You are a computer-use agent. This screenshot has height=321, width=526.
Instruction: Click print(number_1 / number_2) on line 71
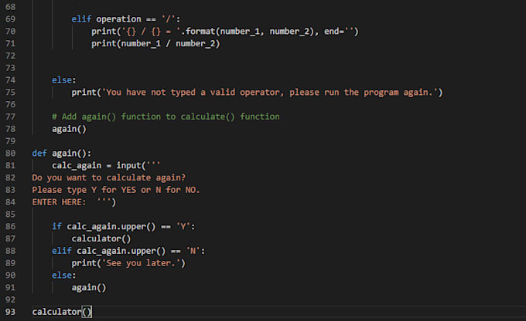[155, 43]
